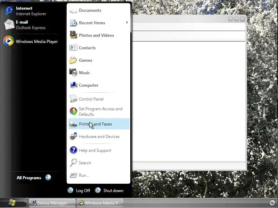Click the Windows Start button logo
Image resolution: width=278 pixels, height=208 pixels.
point(12,203)
